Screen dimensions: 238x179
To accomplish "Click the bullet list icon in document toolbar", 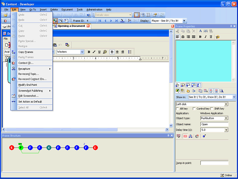I will click(130, 52).
